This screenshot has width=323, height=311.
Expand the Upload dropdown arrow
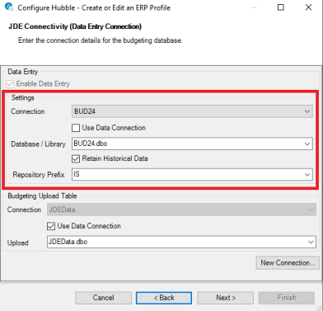click(x=311, y=242)
